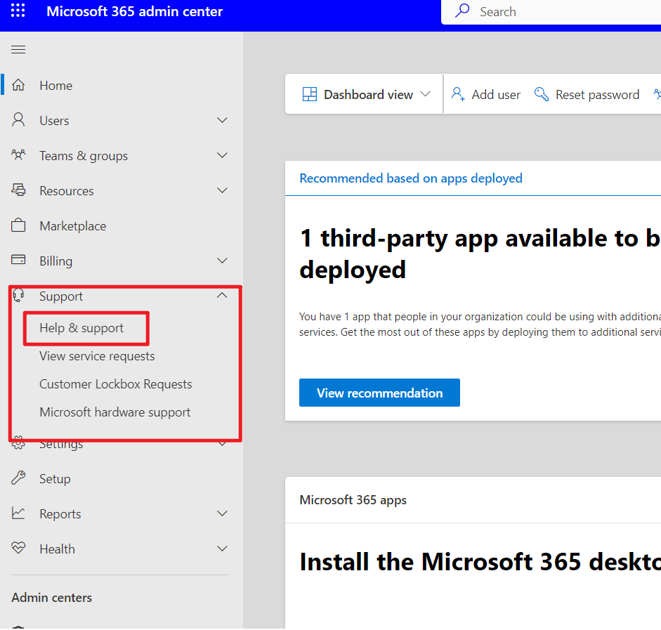This screenshot has width=661, height=630.
Task: Open the app launcher waffle icon
Action: pyautogui.click(x=18, y=11)
